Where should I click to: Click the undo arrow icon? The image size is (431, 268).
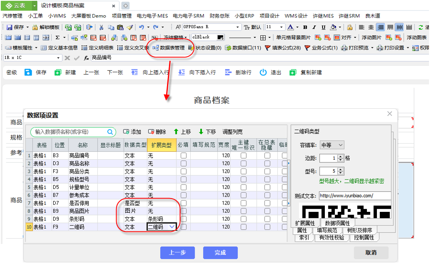(x=141, y=27)
